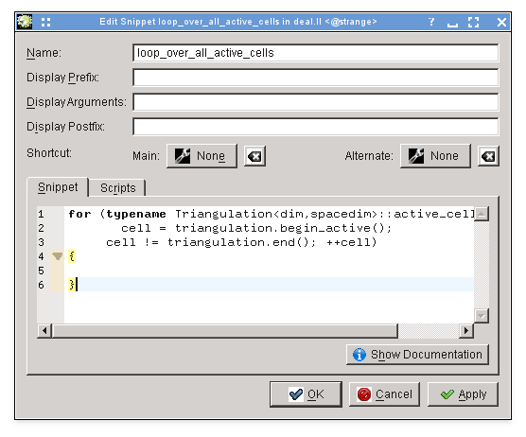Click the Name field containing loop_over_all_active_cells
This screenshot has height=437, width=526.
(316, 53)
